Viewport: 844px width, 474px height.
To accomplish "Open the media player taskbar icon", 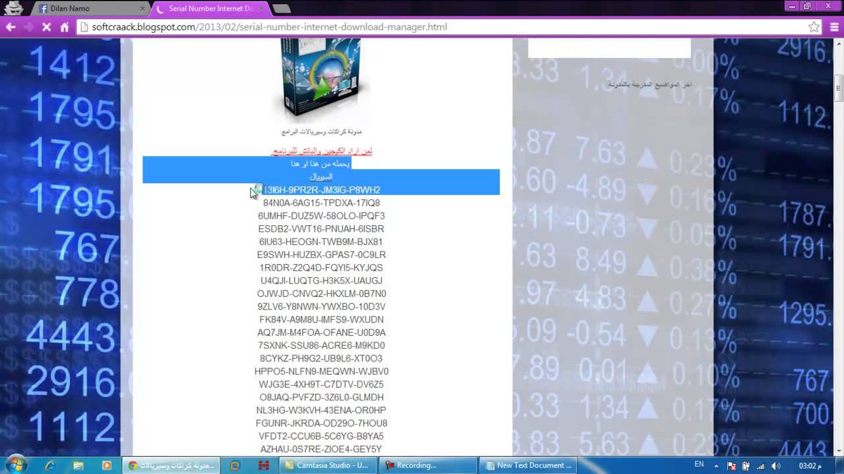I will pyautogui.click(x=107, y=465).
